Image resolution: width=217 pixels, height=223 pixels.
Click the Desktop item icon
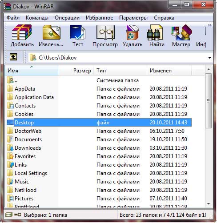coord(10,122)
